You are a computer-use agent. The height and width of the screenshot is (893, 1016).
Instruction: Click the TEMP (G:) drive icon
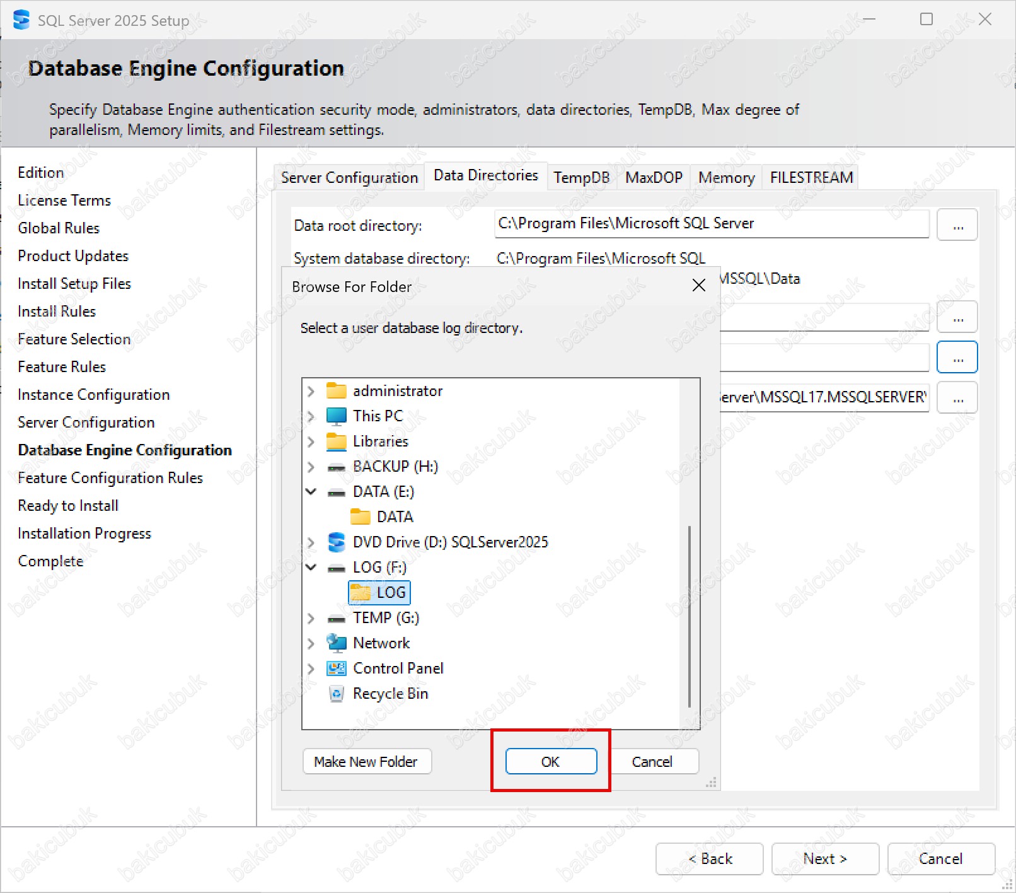click(337, 619)
